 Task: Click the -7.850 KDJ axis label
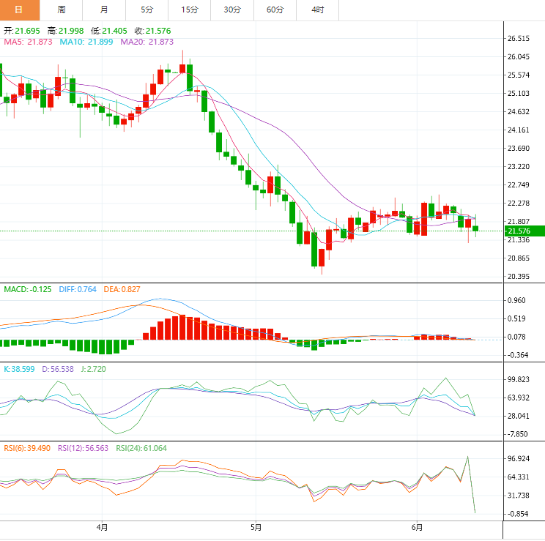518,434
